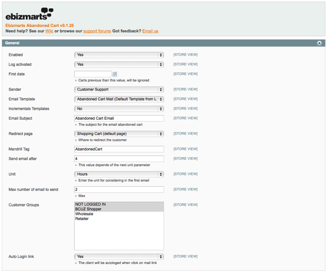Change the Unit dropdown from Hours
Image resolution: width=326 pixels, height=272 pixels.
(119, 174)
